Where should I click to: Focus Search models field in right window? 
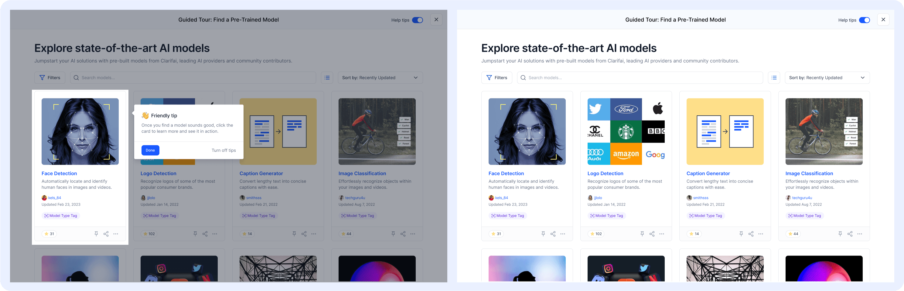[640, 78]
